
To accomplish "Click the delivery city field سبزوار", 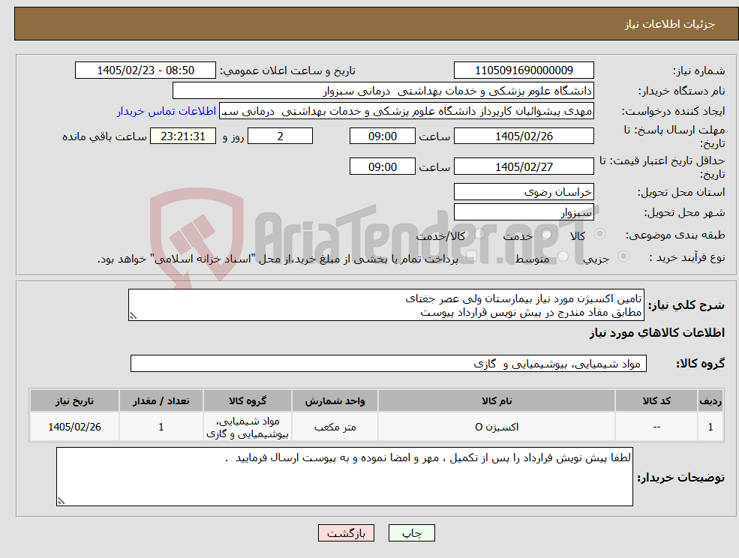I will point(524,212).
